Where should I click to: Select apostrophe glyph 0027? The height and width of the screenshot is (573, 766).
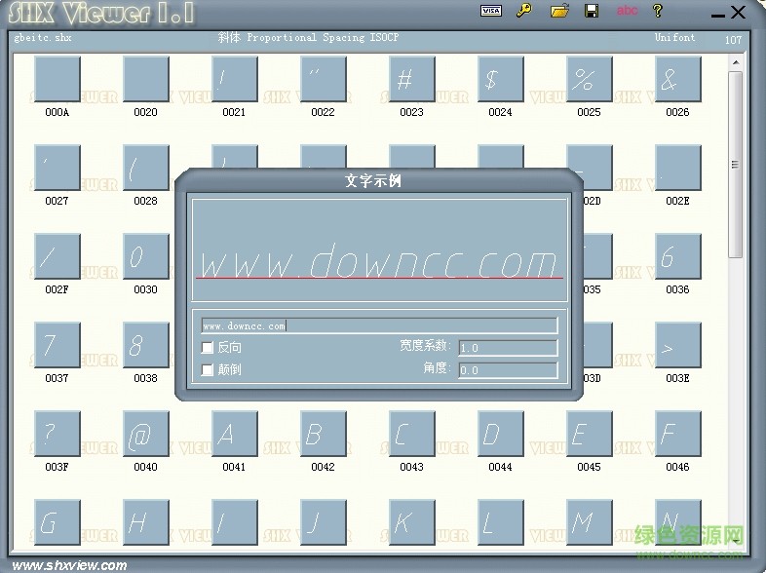57,168
